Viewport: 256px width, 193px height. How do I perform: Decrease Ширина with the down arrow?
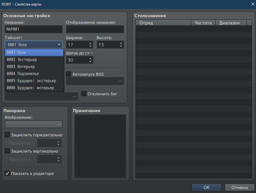click(90, 46)
